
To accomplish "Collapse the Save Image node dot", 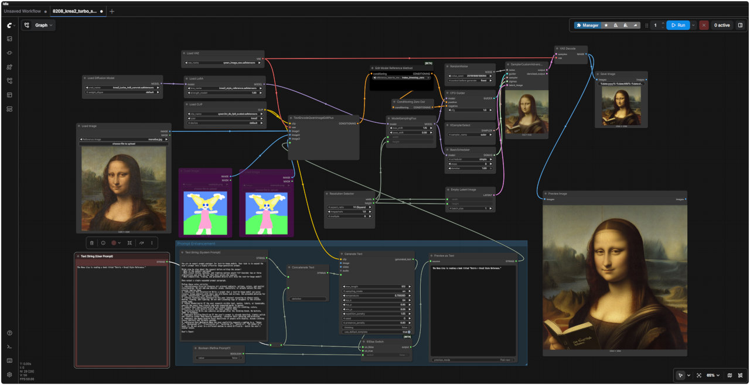I will pos(597,74).
